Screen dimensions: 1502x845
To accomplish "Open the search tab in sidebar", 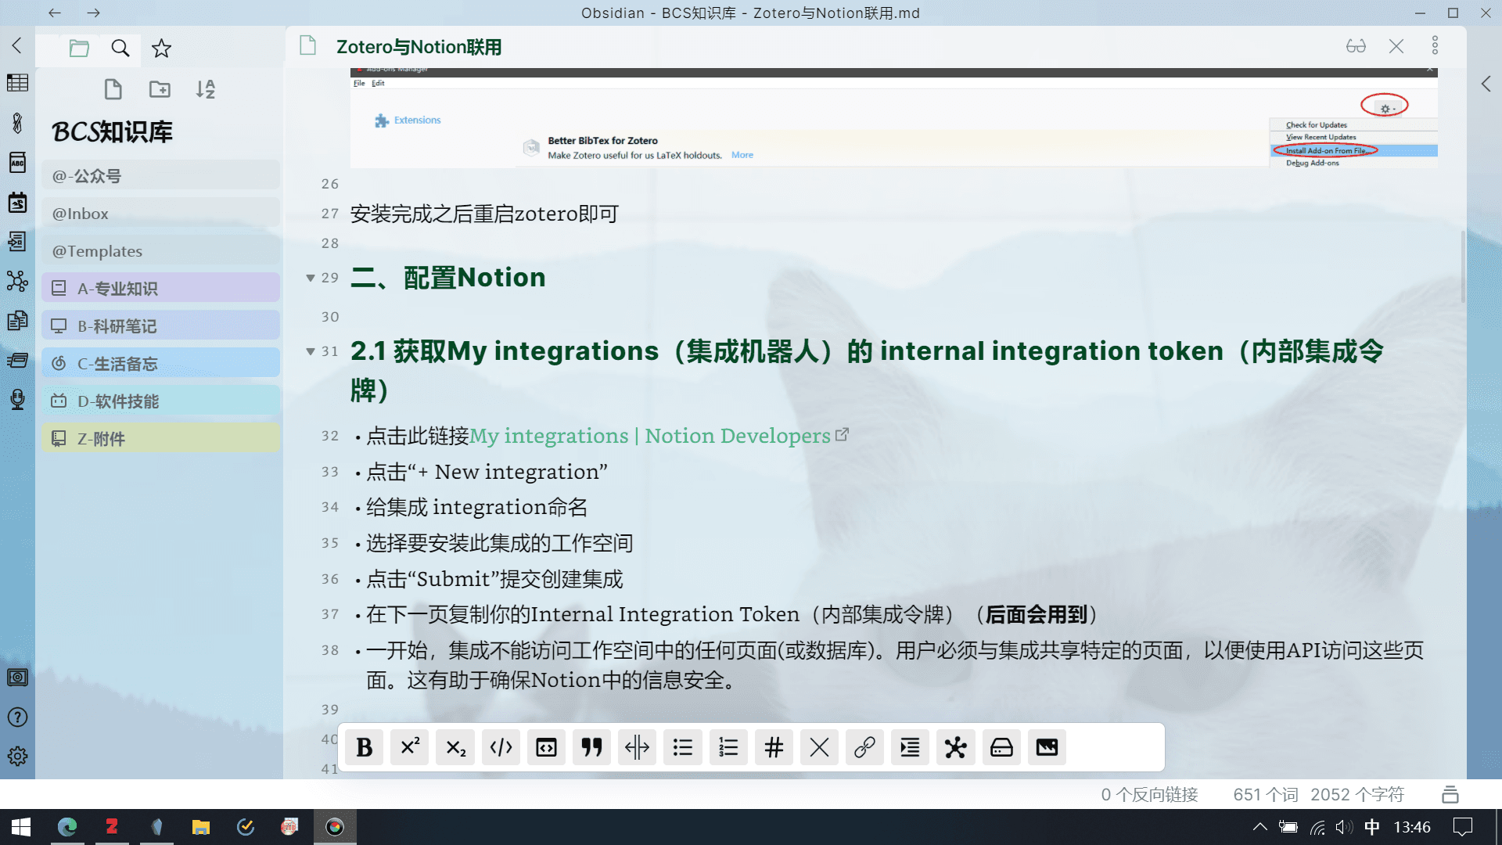I will click(120, 49).
